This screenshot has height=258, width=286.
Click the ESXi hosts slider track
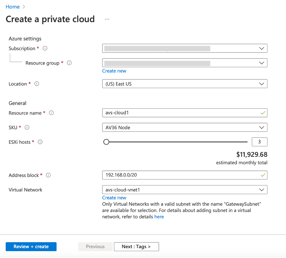coord(176,142)
